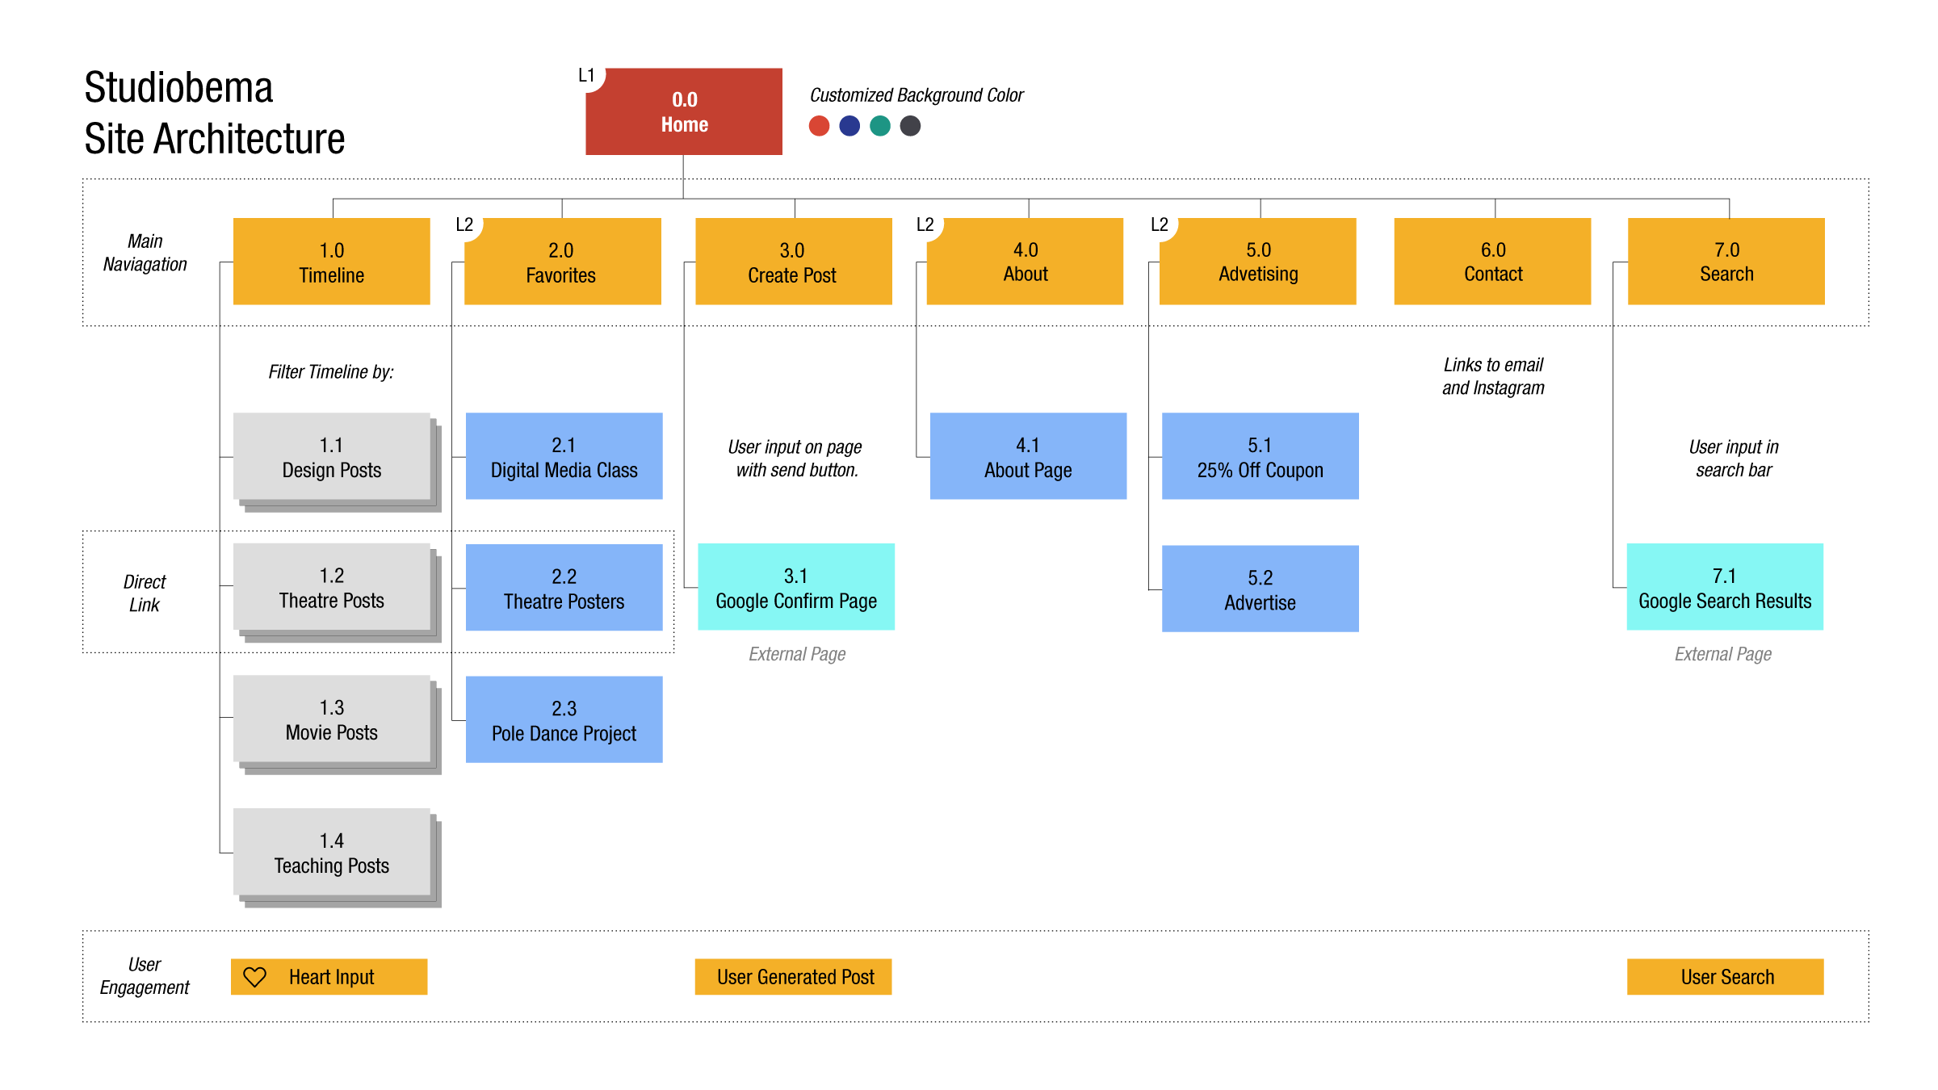Image resolution: width=1938 pixels, height=1090 pixels.
Task: Open the 0.0 Home node
Action: 684,111
